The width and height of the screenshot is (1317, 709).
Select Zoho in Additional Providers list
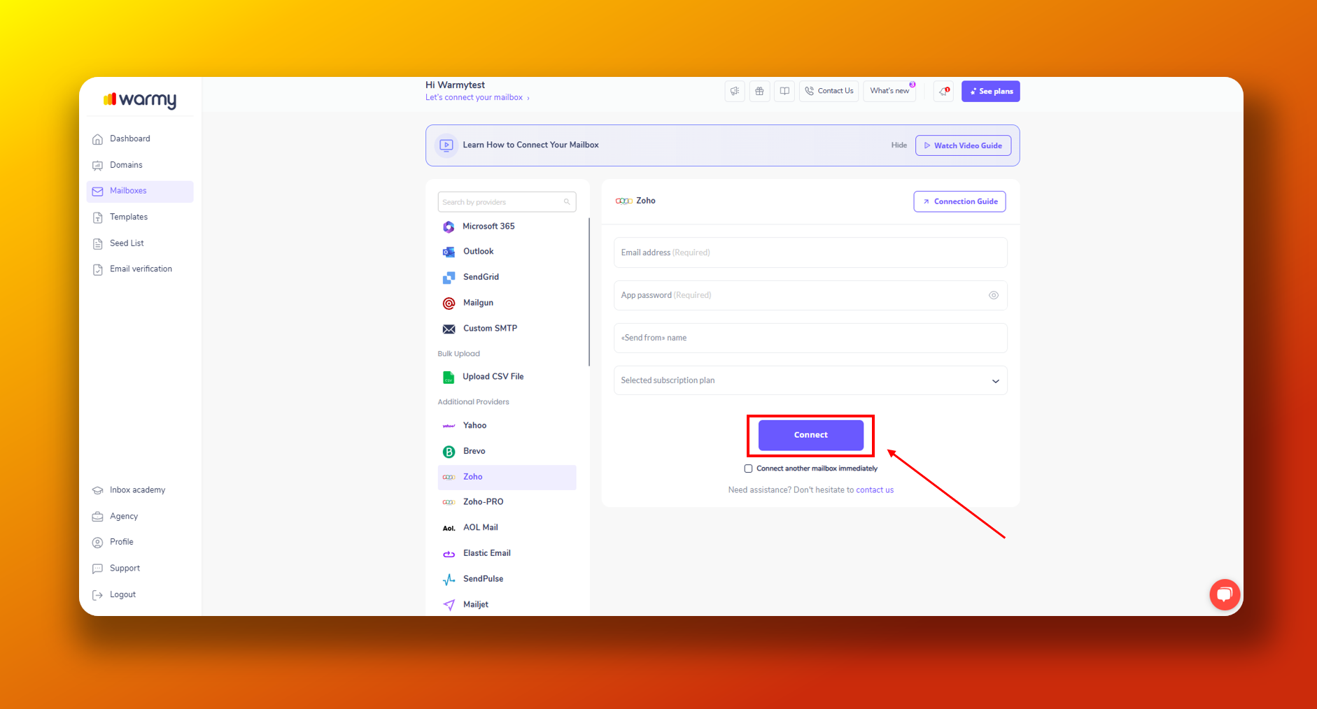pyautogui.click(x=507, y=478)
